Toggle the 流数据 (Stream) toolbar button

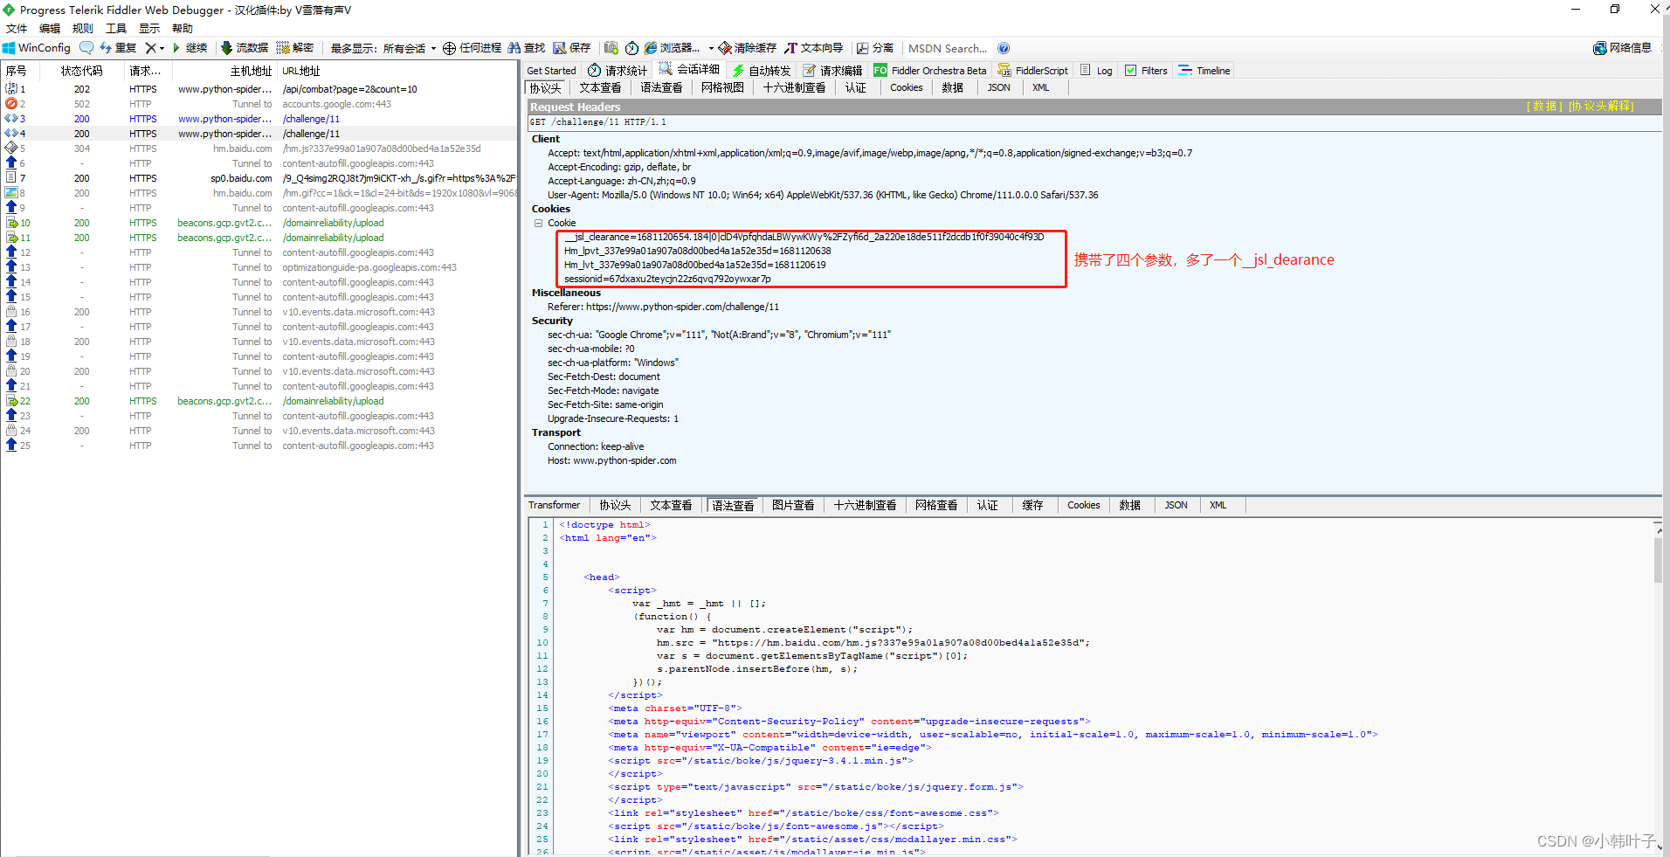[245, 48]
